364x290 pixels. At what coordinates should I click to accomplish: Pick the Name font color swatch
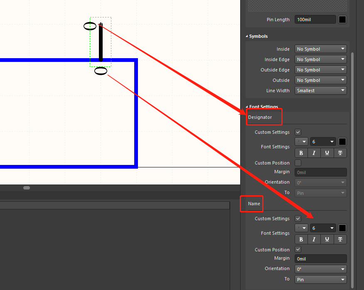click(342, 228)
